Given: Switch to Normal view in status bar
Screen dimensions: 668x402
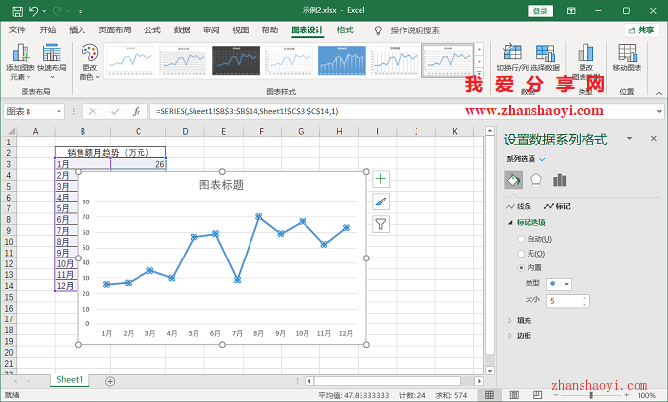Looking at the screenshot, I should 489,395.
